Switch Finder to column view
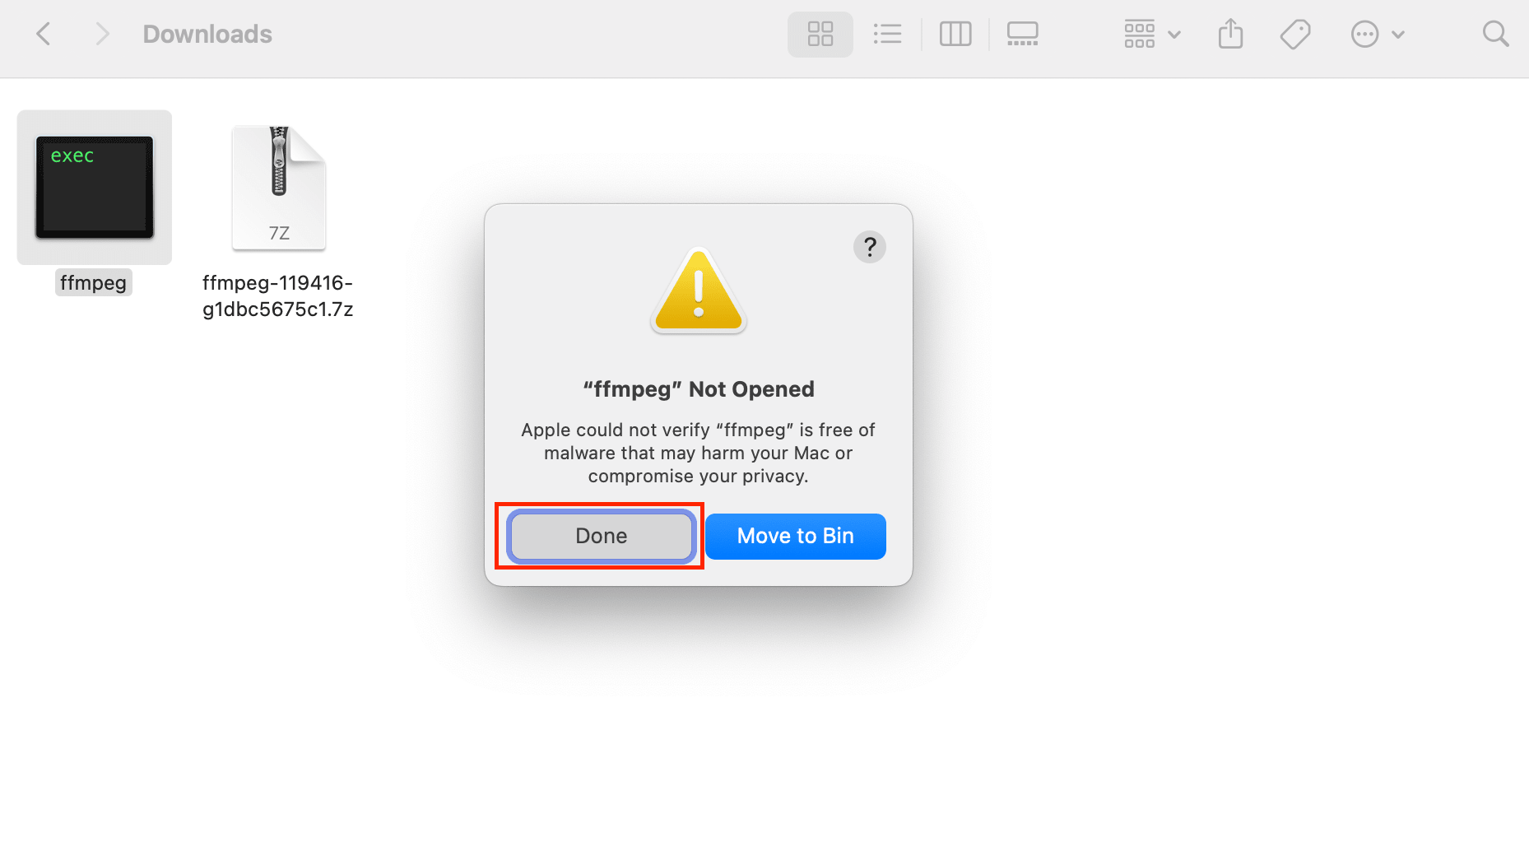1529x851 pixels. point(955,34)
